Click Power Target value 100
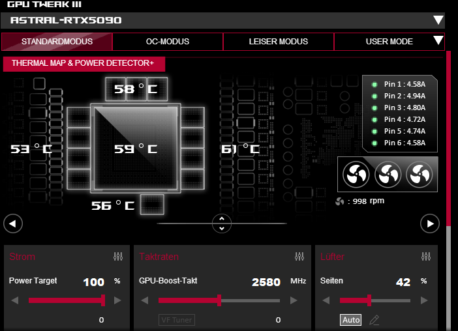This screenshot has height=331, width=458. point(93,282)
